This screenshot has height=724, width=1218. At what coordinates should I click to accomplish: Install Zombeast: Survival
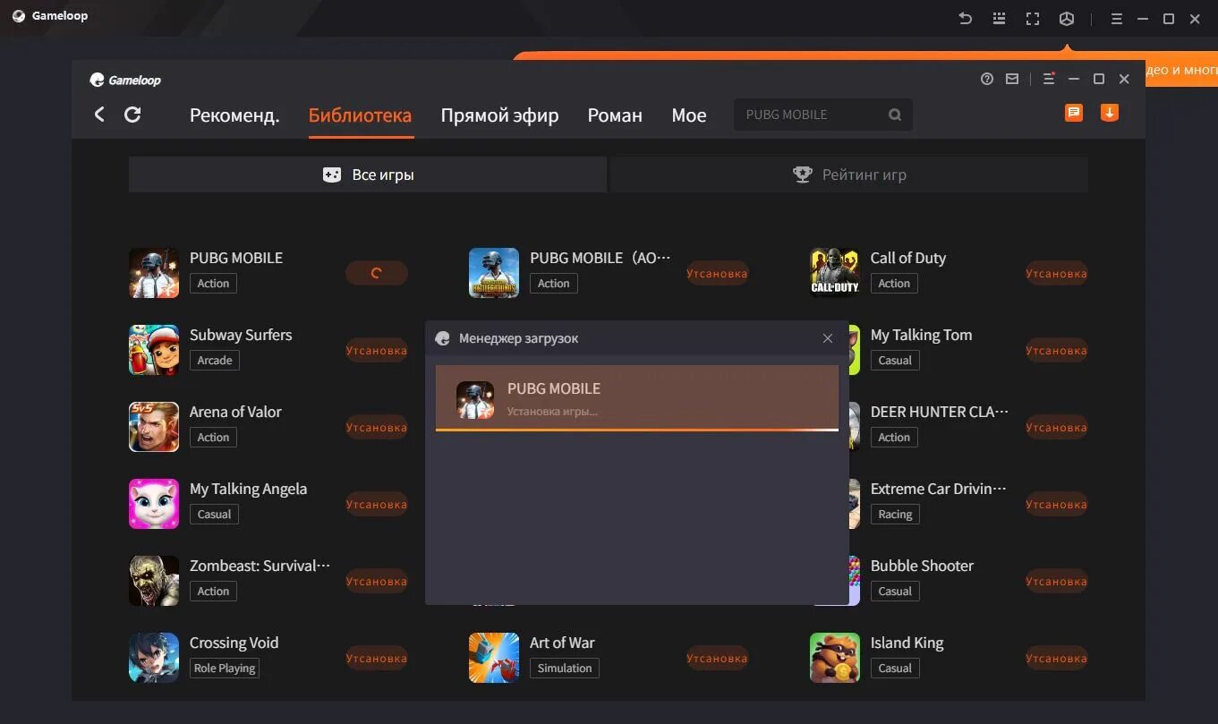[377, 582]
